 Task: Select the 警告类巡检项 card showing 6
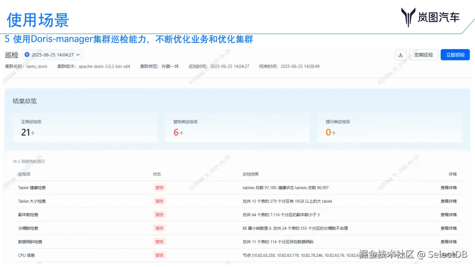pyautogui.click(x=237, y=128)
